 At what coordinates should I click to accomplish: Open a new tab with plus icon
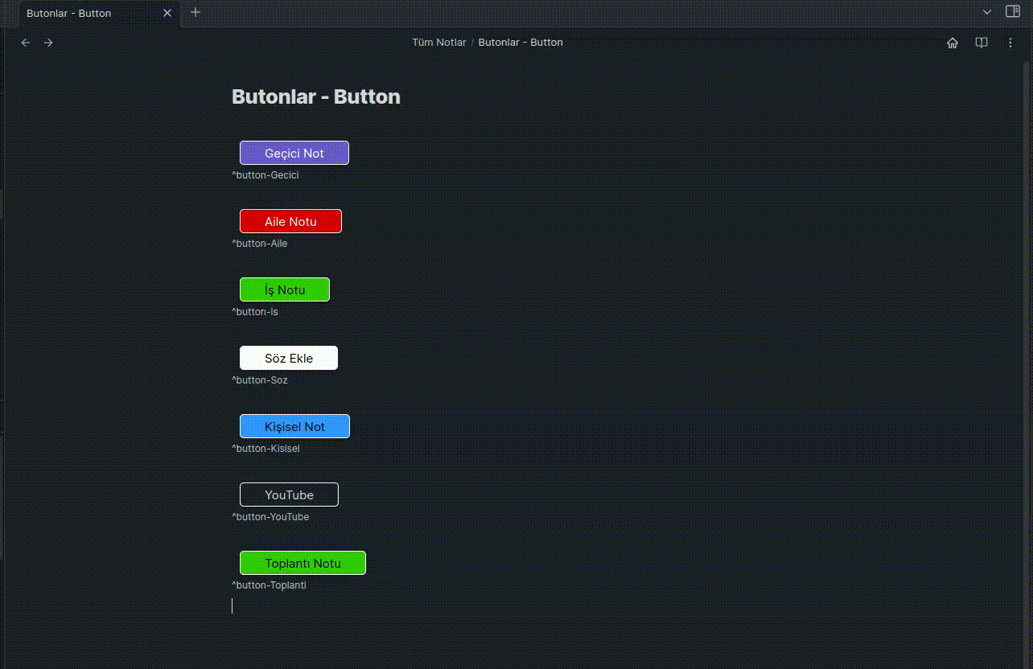click(x=195, y=13)
